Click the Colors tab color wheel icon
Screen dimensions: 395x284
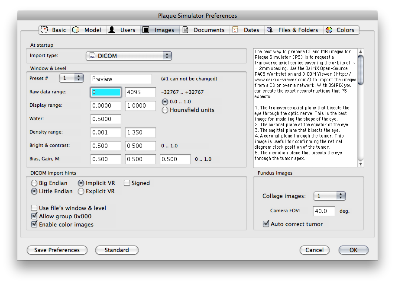tap(329, 30)
